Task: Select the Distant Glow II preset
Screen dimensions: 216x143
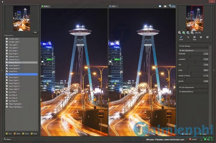Action: 22,60
